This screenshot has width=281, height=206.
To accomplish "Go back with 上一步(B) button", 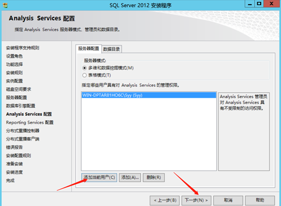I will pyautogui.click(x=165, y=200).
